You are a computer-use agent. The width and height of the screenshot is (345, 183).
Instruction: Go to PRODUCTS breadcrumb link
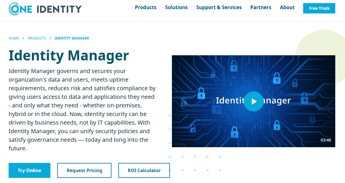click(37, 38)
